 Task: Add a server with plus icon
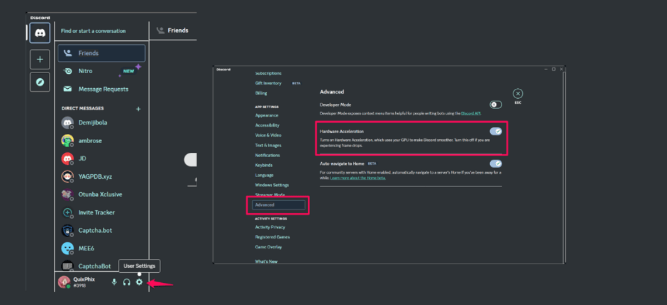coord(40,59)
